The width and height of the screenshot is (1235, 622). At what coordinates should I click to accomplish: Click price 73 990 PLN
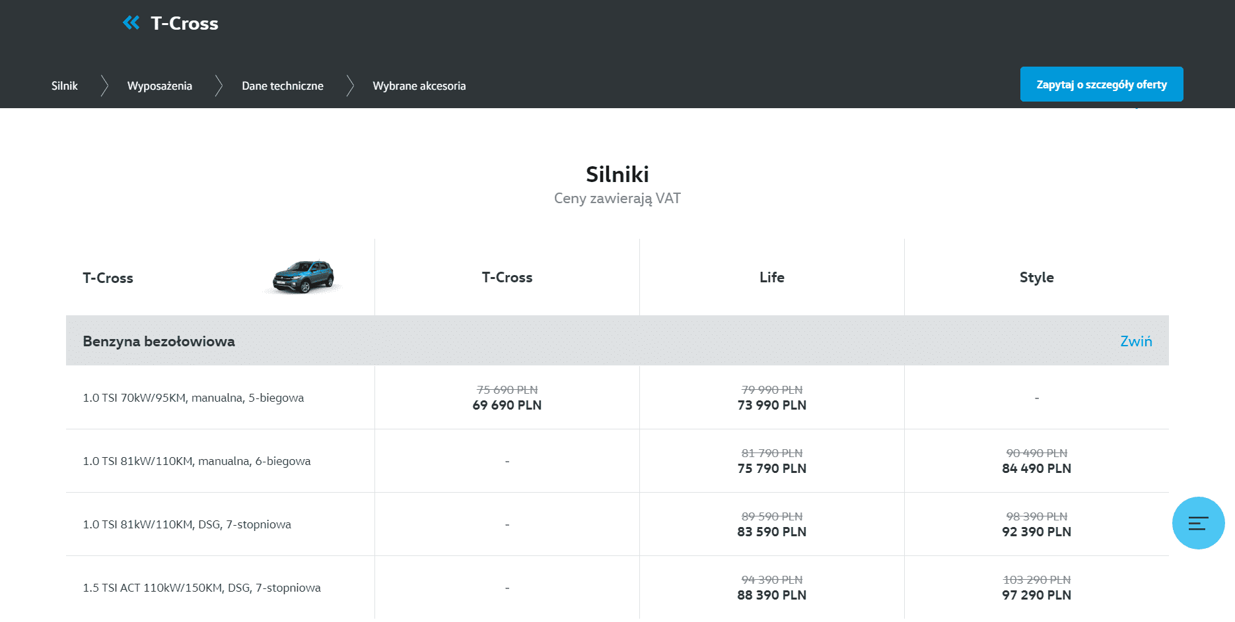click(772, 405)
